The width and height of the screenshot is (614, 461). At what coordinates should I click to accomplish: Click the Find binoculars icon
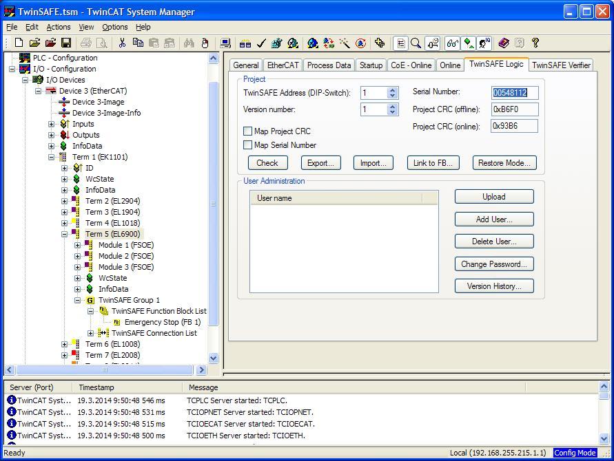pos(189,43)
